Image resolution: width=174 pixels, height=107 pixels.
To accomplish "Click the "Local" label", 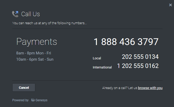I will tap(97, 58).
